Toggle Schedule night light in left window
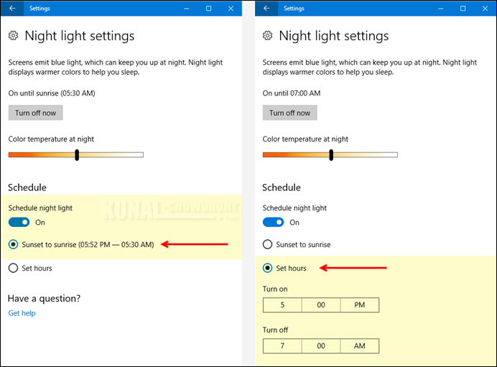Viewport: 497px width, 367px height. [19, 222]
